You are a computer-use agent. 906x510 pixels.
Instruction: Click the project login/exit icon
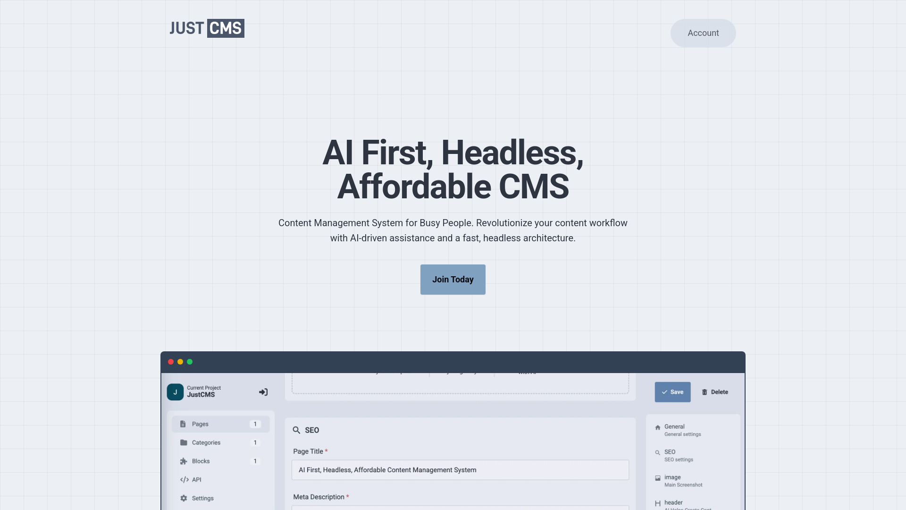(262, 391)
